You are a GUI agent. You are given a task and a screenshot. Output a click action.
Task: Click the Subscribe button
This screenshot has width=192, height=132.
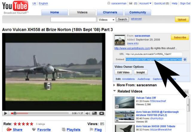click(x=180, y=37)
